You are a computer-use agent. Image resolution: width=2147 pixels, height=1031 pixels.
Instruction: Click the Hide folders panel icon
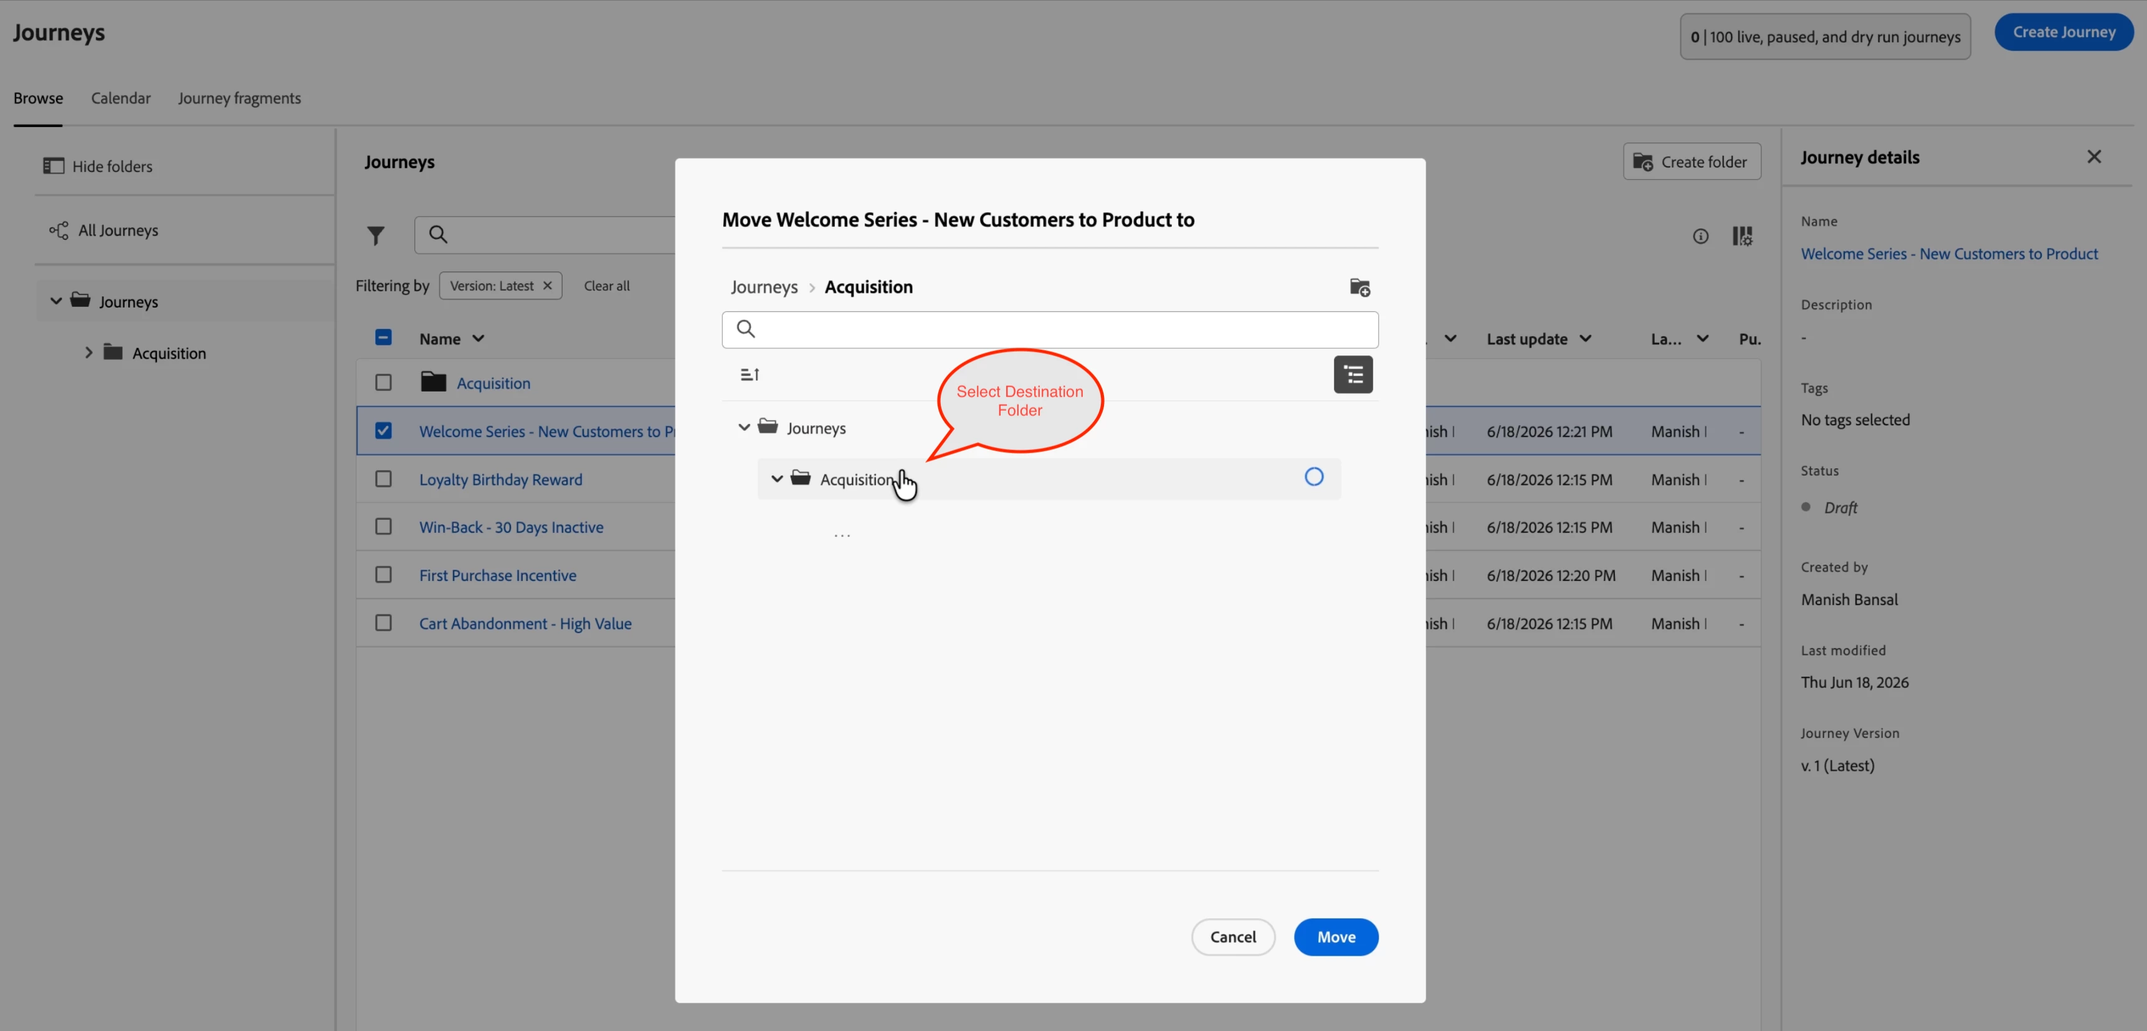[x=54, y=166]
